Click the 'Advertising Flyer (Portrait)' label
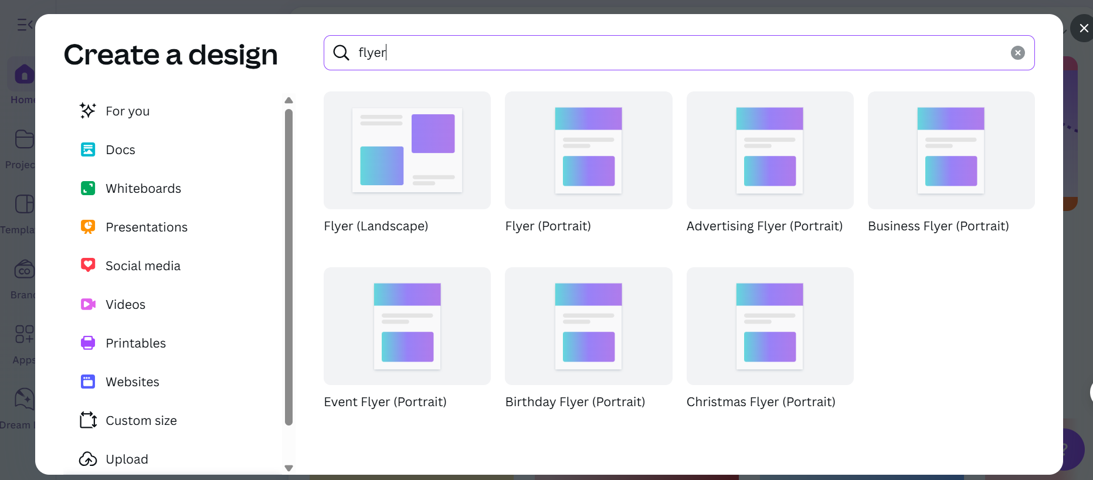Viewport: 1093px width, 480px height. (765, 226)
